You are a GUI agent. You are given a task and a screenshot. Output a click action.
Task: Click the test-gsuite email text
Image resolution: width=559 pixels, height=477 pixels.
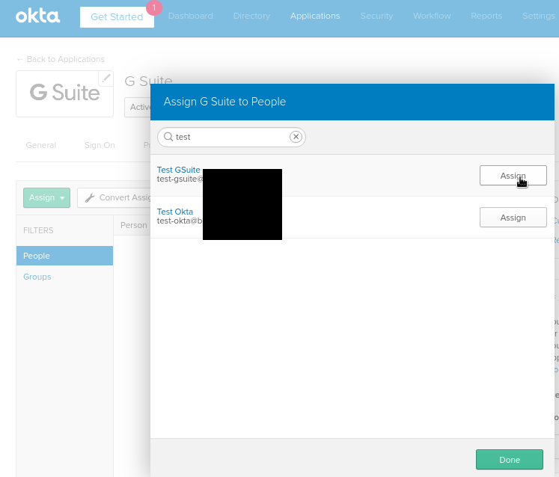[x=180, y=179]
